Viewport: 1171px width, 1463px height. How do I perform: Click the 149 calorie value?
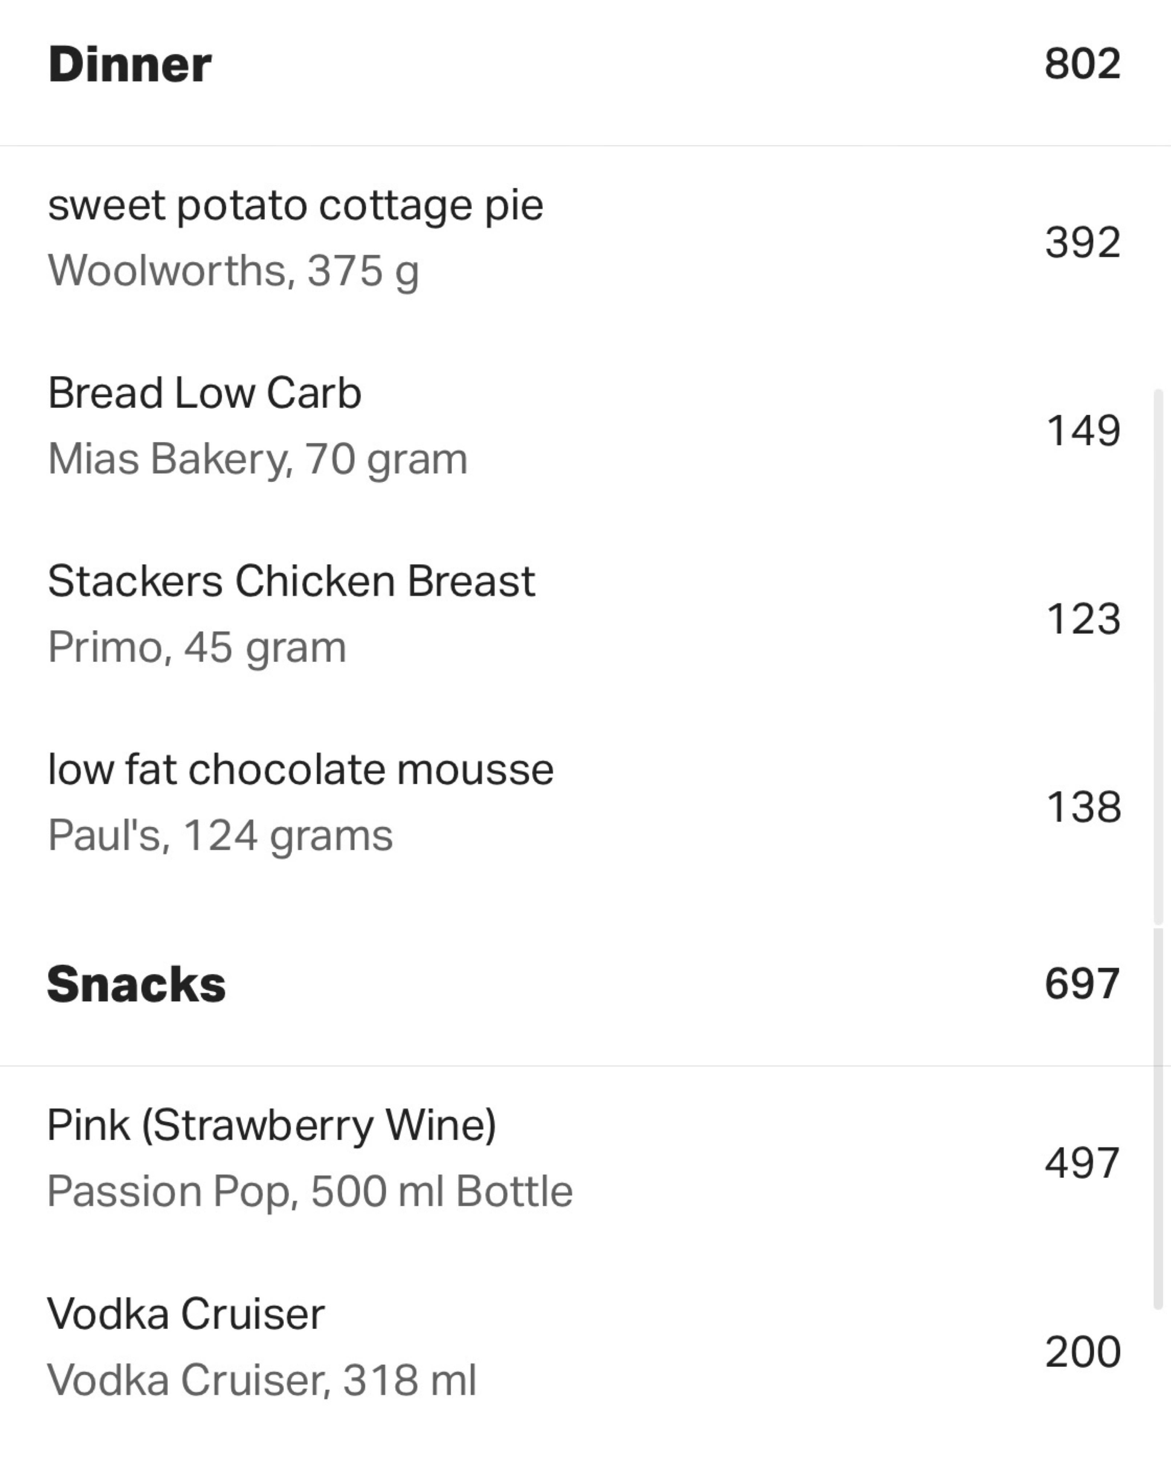pyautogui.click(x=1083, y=431)
